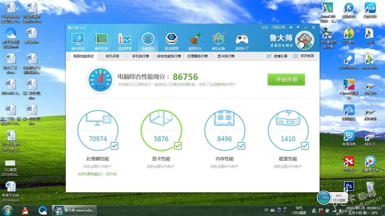Open the RunYNote desktop shortcut
This screenshot has height=216, width=385.
349,61
